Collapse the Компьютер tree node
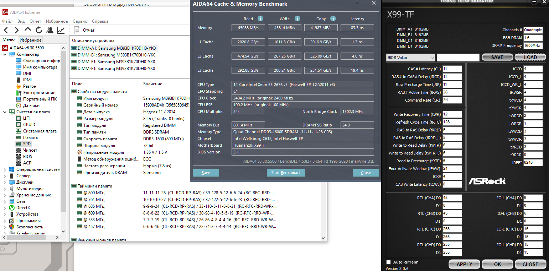The height and width of the screenshot is (271, 549). click(x=5, y=54)
